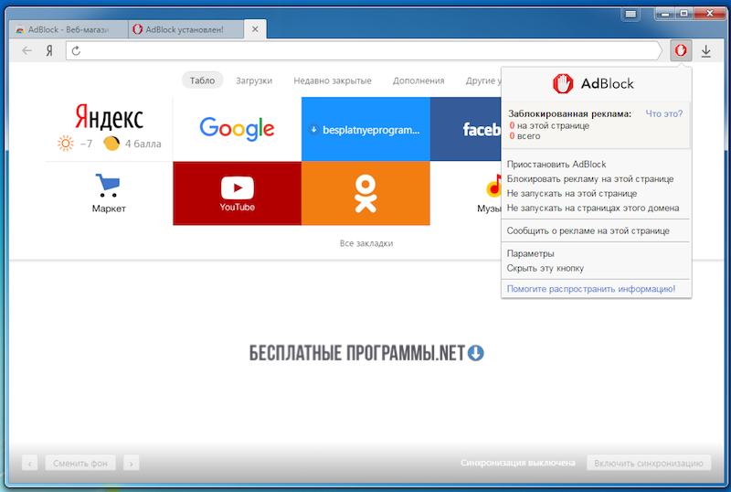Click the sun weather icon
This screenshot has height=492, width=731.
[x=65, y=143]
